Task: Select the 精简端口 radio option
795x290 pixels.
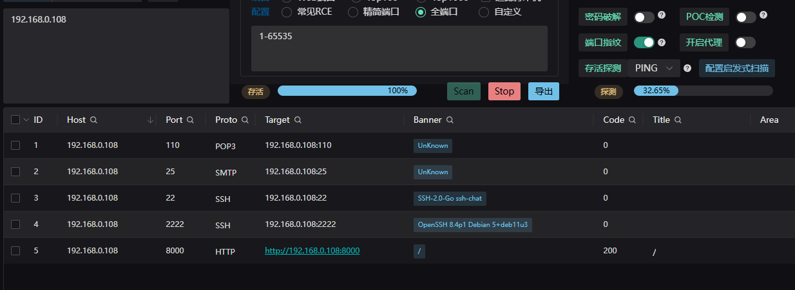Action: 353,12
